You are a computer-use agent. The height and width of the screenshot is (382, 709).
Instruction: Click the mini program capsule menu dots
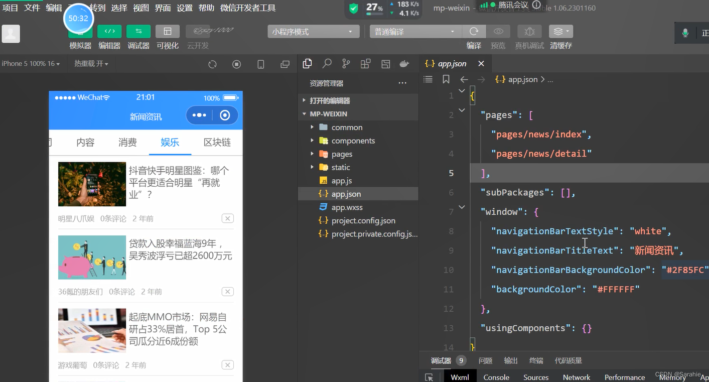[199, 115]
